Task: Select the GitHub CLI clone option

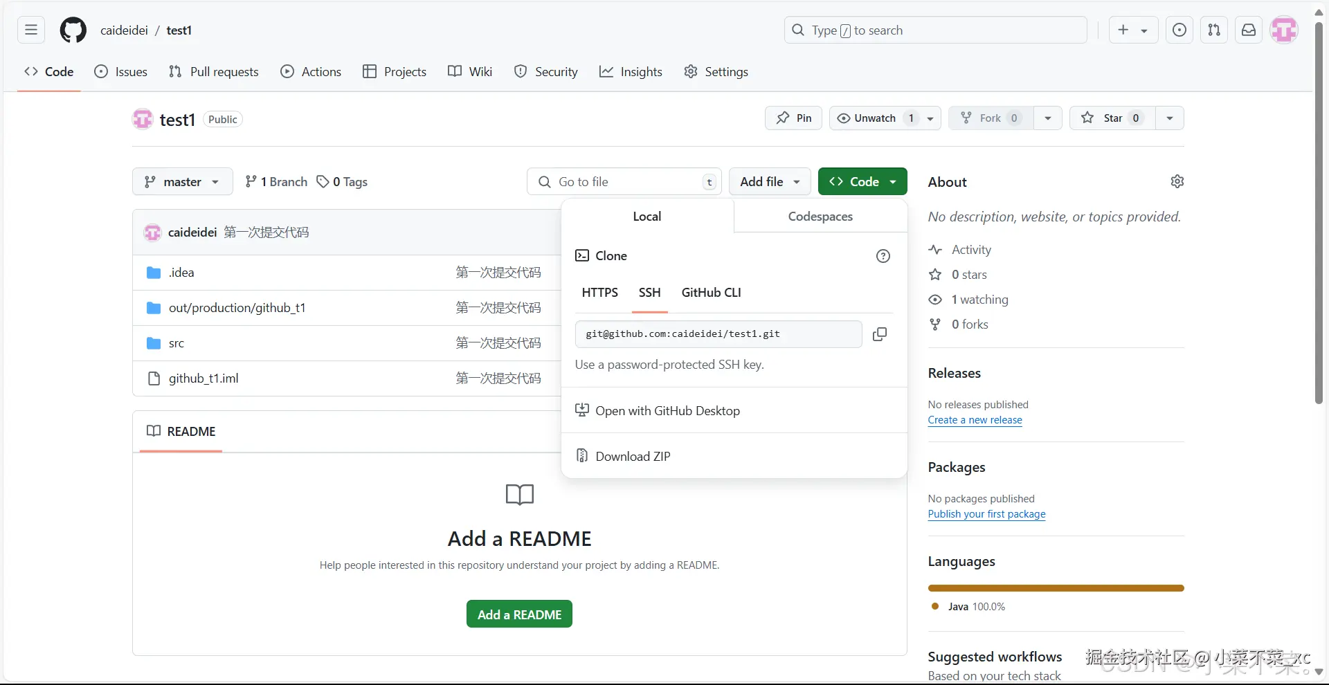Action: 712,293
